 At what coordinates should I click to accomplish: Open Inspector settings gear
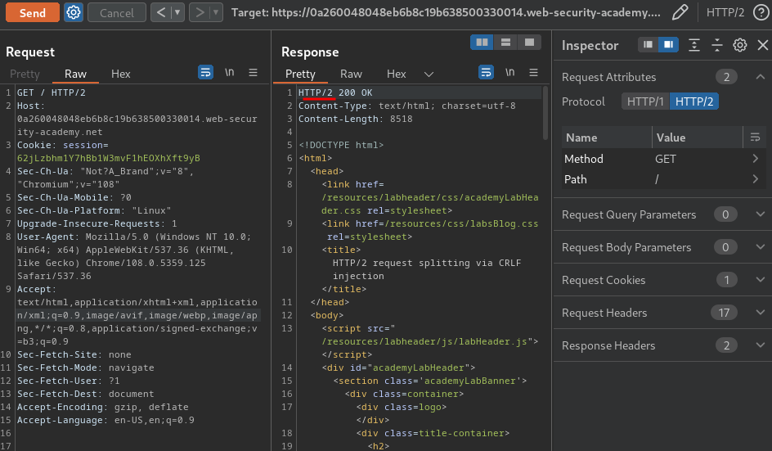[x=740, y=45]
